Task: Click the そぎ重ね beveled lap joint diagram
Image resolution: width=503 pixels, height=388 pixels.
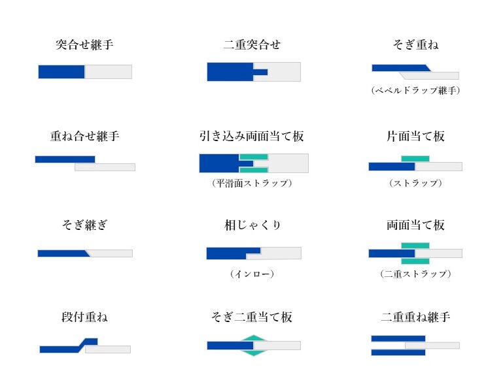Action: [415, 72]
